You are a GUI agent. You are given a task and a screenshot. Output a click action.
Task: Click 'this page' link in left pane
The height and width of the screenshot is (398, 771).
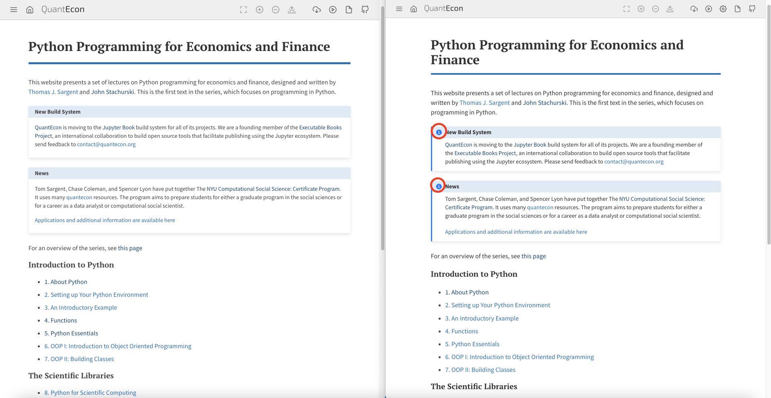(130, 248)
